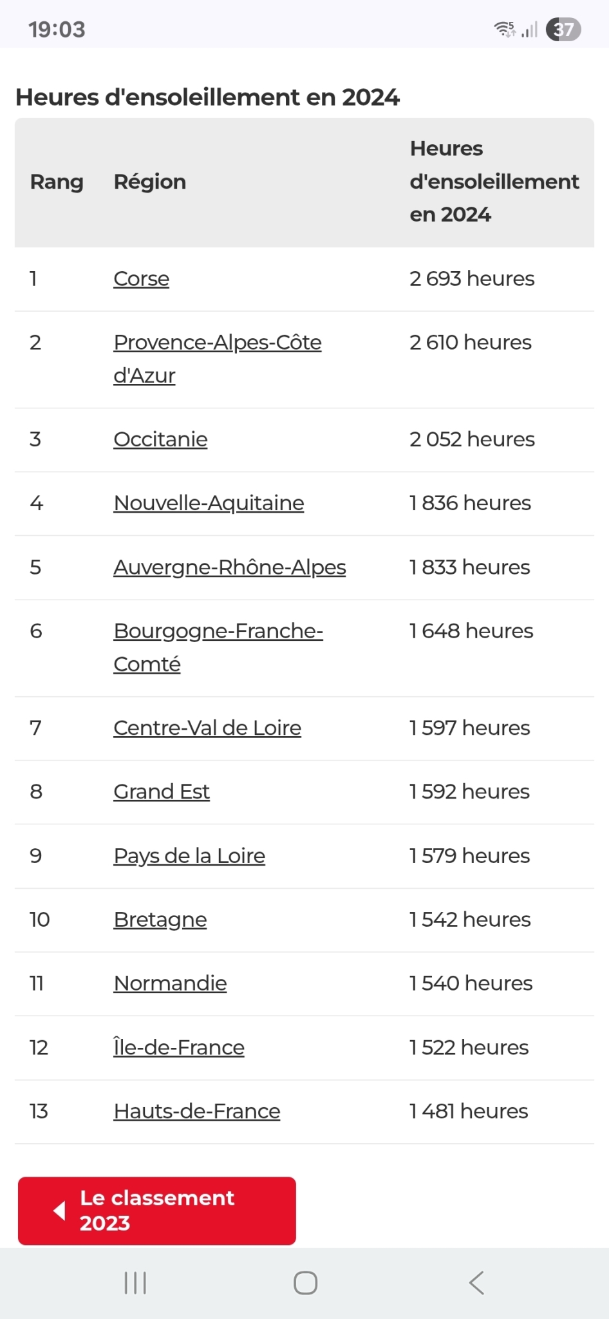Select the Pays de la Loire link
The width and height of the screenshot is (609, 1319).
[x=189, y=856]
